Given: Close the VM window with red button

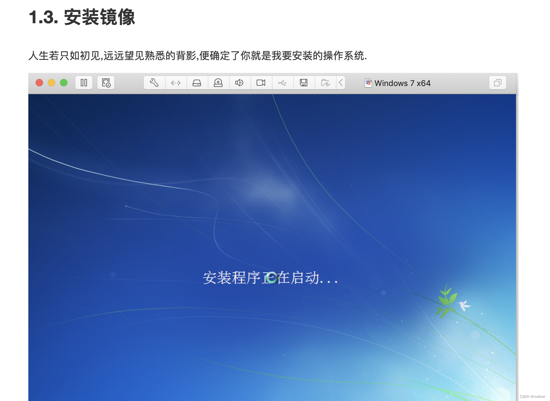Looking at the screenshot, I should (39, 83).
